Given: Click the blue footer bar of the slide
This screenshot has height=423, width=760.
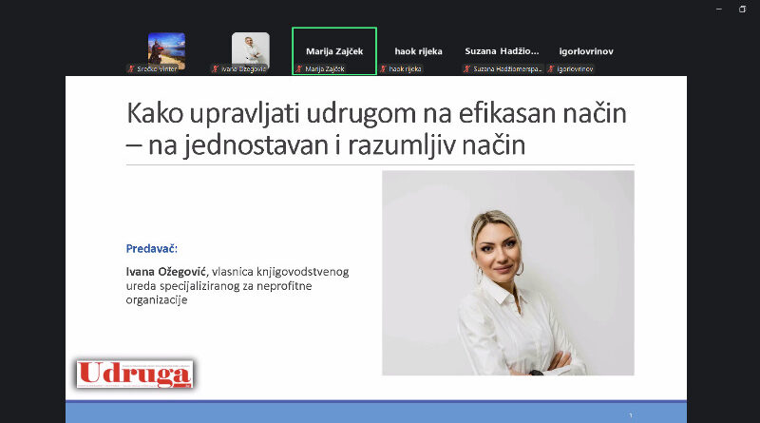Looking at the screenshot, I should 375,413.
